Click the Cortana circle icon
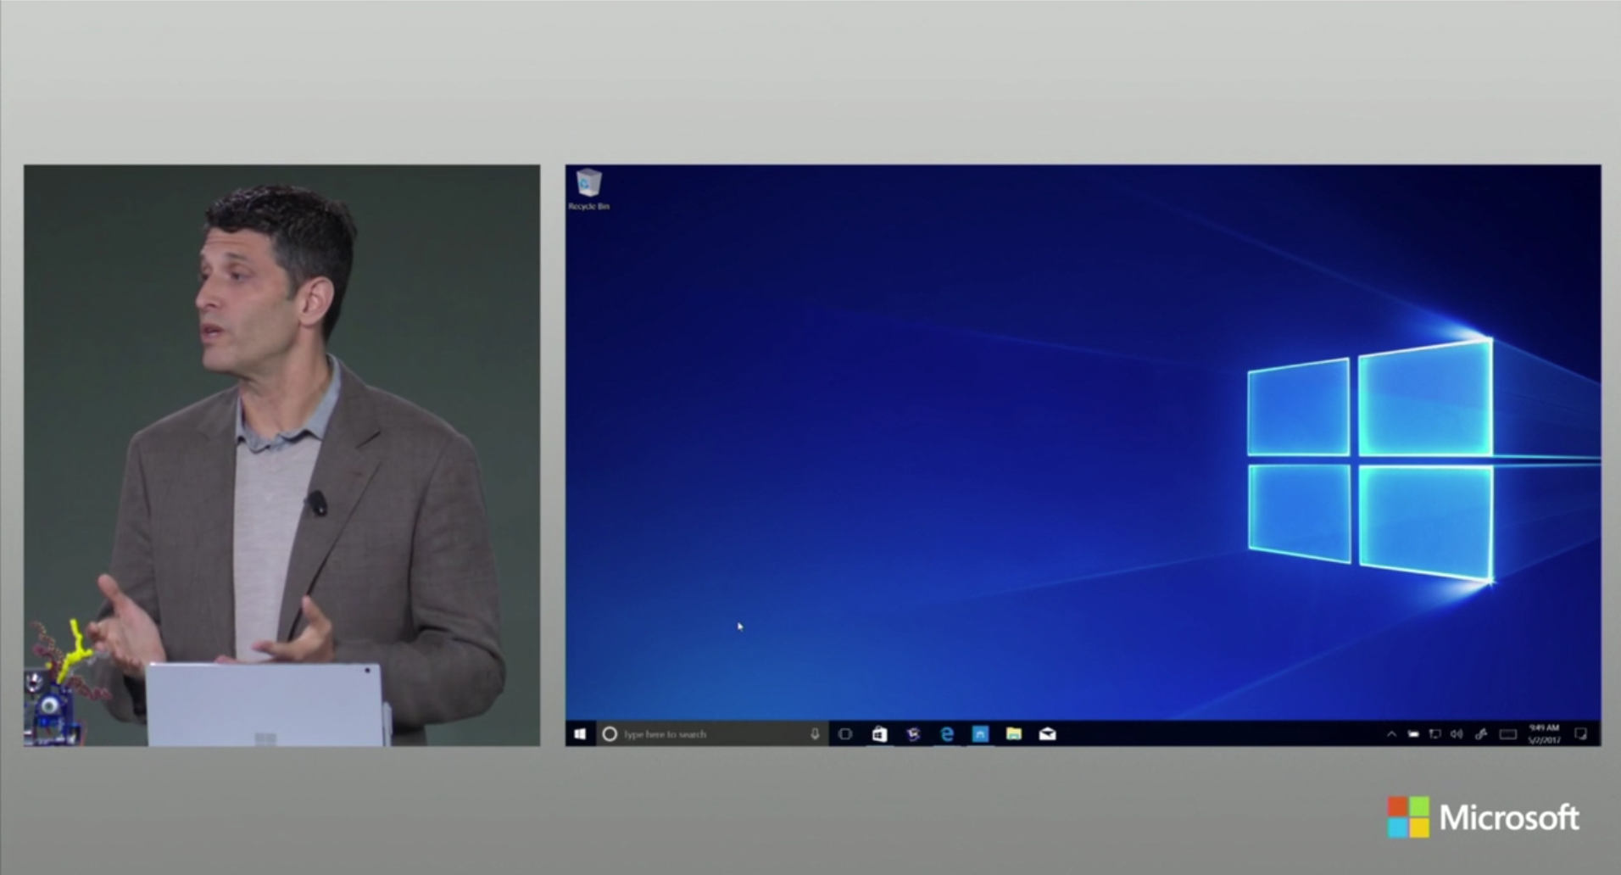 point(610,734)
